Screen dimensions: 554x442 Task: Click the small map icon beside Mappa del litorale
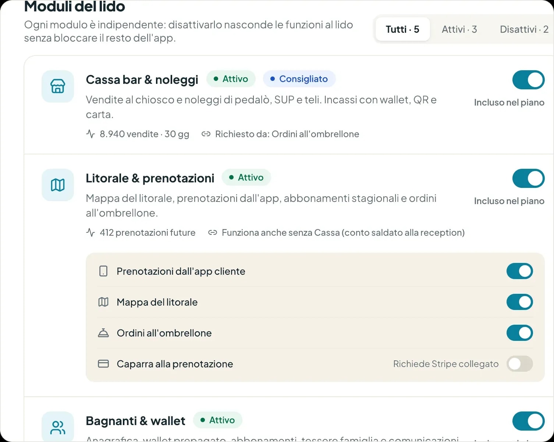[103, 302]
